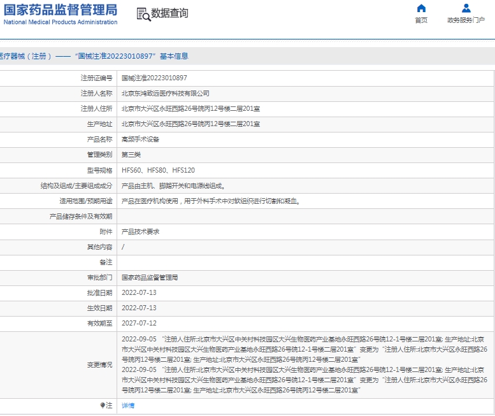Viewport: 495px width, 416px height.
Task: Click the 附件 label
Action: click(x=106, y=232)
